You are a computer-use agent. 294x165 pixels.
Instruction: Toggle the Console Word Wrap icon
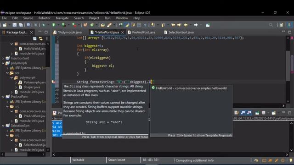click(237, 113)
